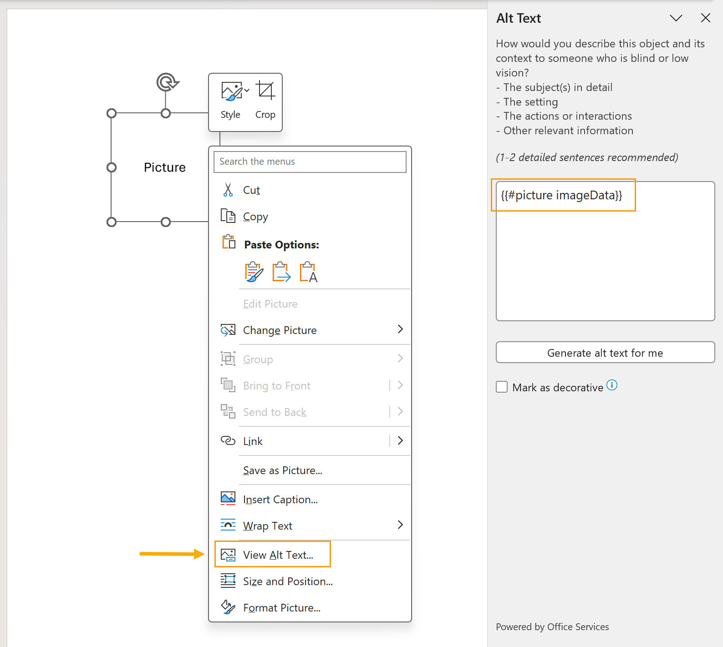
Task: Click the Link chain icon
Action: [228, 440]
